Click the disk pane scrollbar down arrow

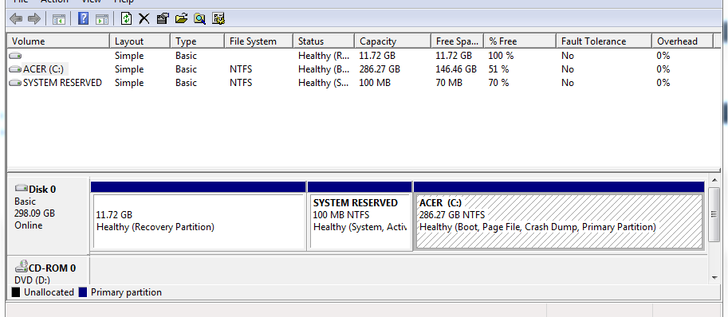[x=714, y=278]
